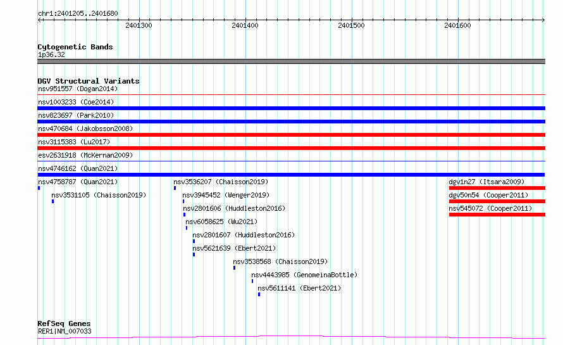Click variant label nsv6058625 (Wu2021)
Image resolution: width=563 pixels, height=345 pixels.
(221, 222)
